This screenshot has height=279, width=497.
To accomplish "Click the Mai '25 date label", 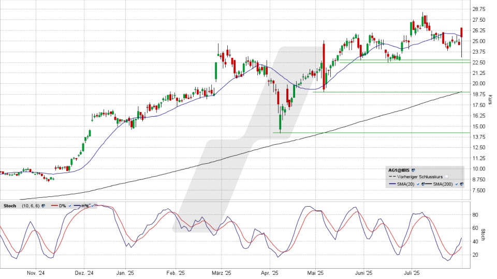I will [x=315, y=273].
